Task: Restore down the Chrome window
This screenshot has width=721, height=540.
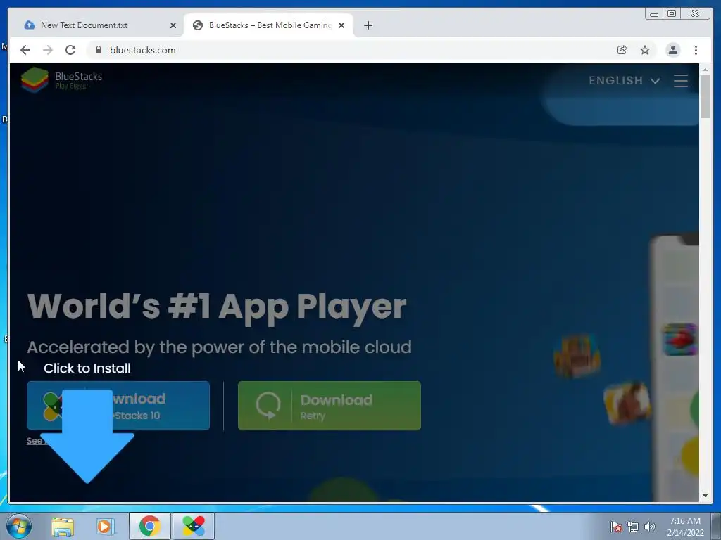Action: (672, 14)
